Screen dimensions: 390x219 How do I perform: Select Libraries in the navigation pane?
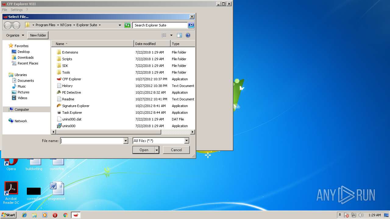tap(21, 75)
